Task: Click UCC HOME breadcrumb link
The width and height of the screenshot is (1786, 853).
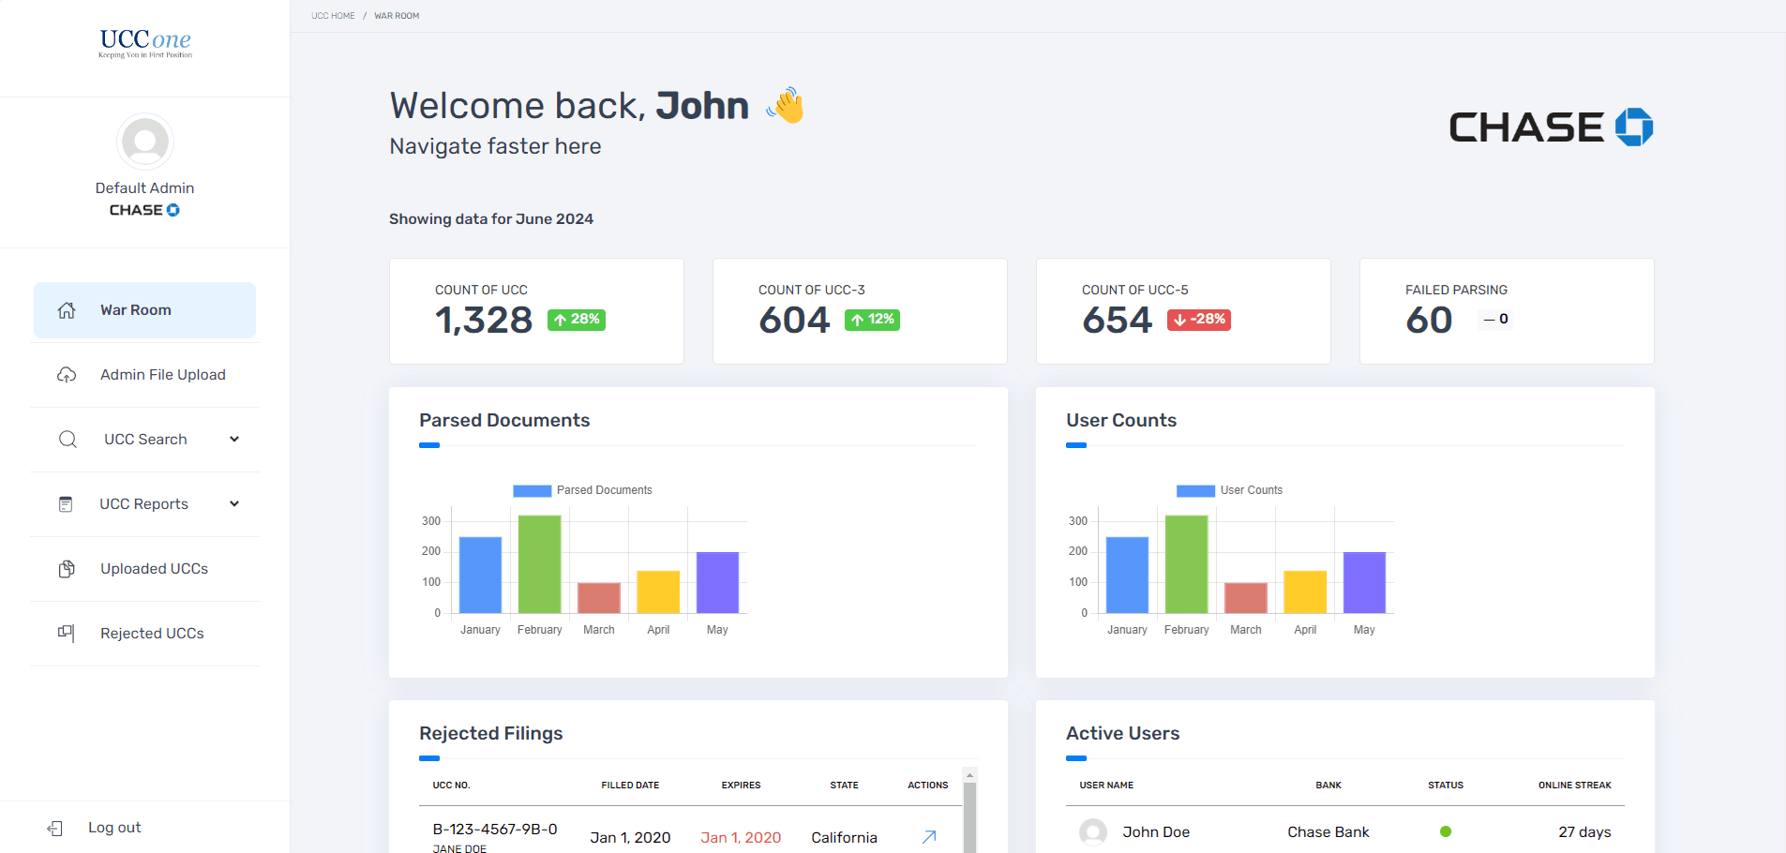Action: click(x=333, y=16)
